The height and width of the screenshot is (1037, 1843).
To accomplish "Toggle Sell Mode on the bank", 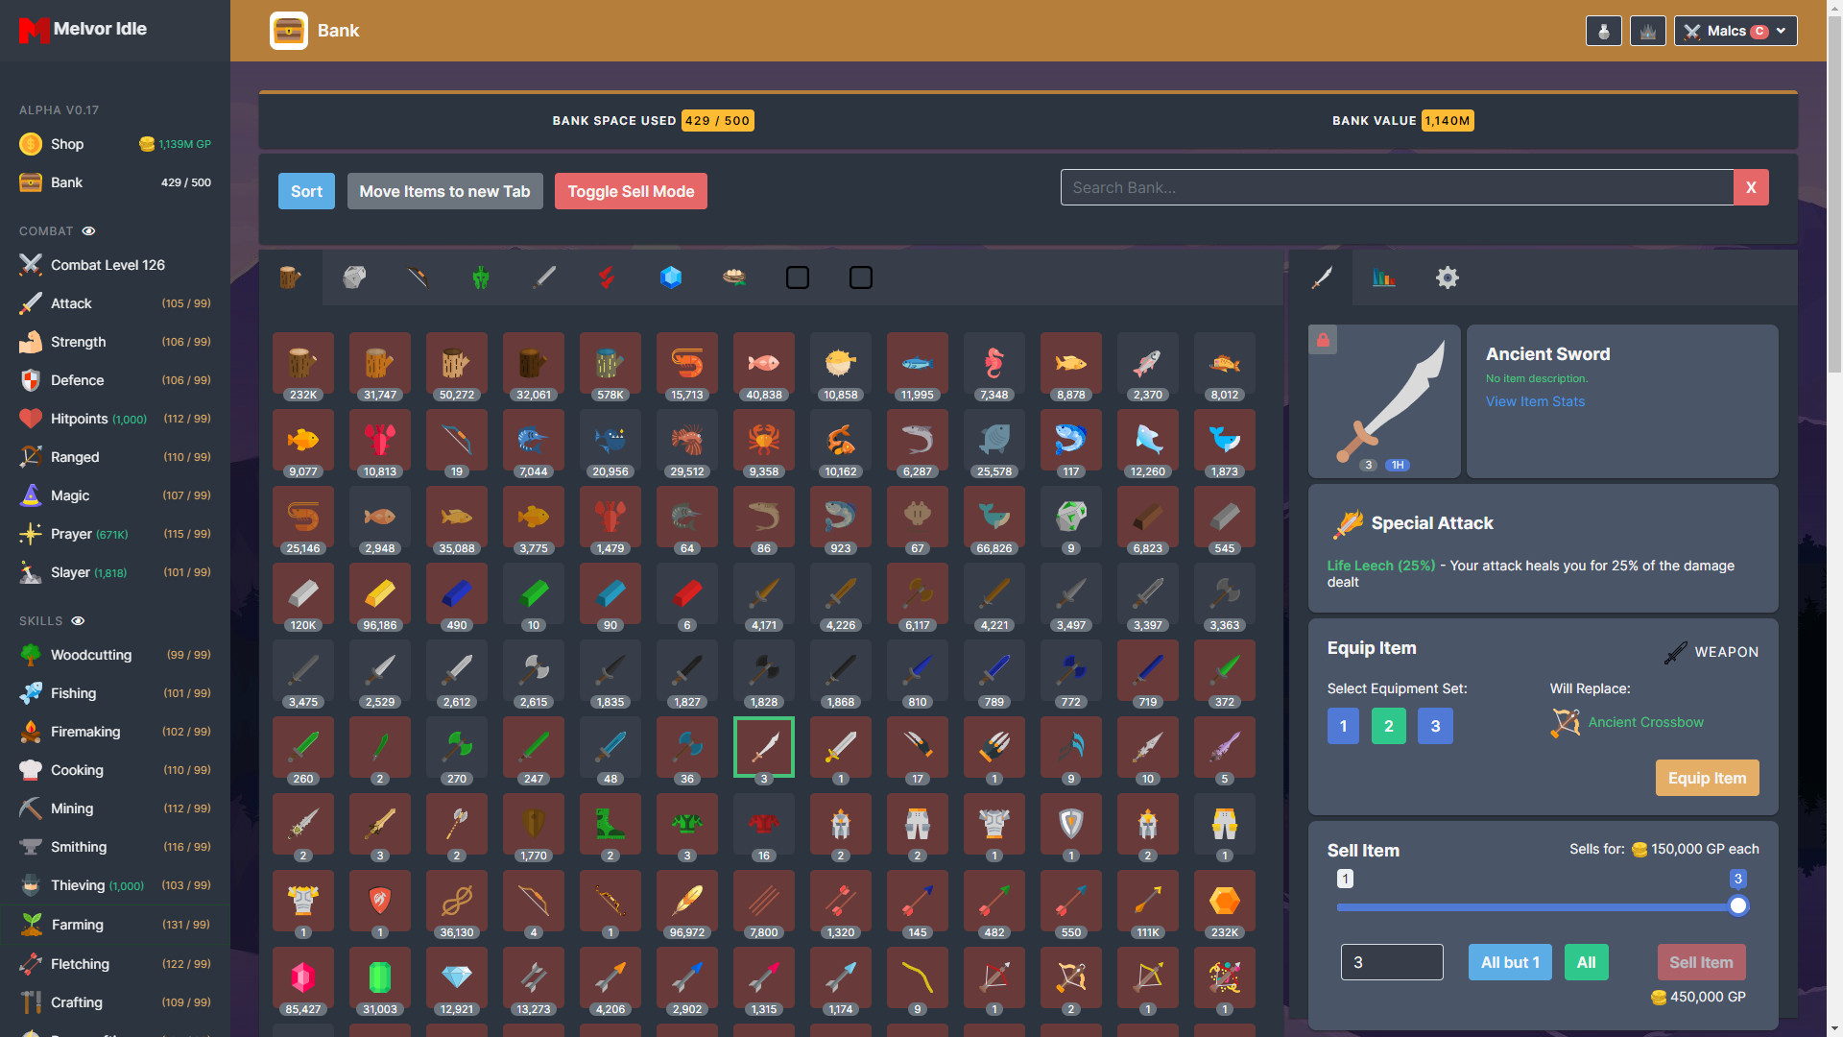I will click(x=631, y=191).
